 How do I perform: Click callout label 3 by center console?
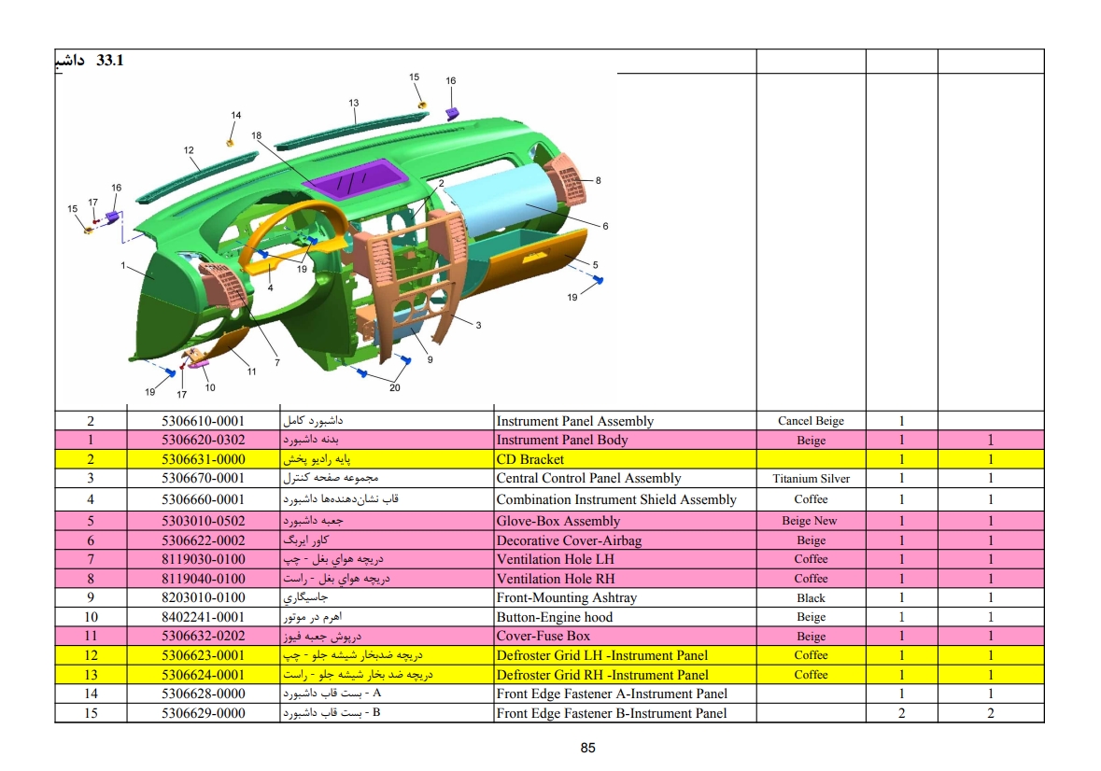[478, 326]
